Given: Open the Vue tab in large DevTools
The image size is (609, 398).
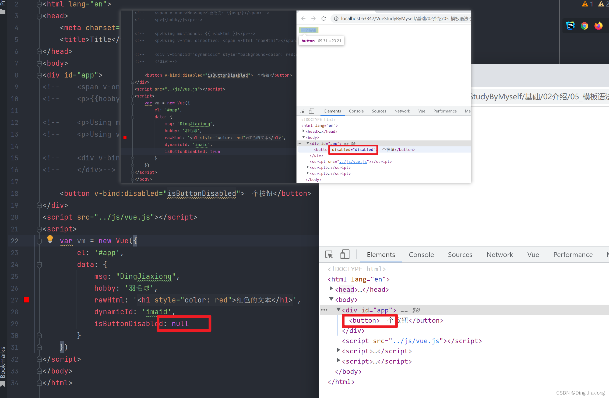Looking at the screenshot, I should pos(533,255).
